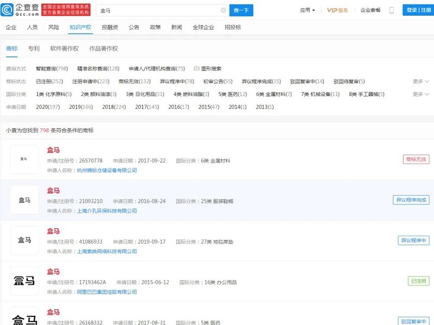Select 精准名称查询(128) query mode
The height and width of the screenshot is (325, 434).
(x=98, y=69)
